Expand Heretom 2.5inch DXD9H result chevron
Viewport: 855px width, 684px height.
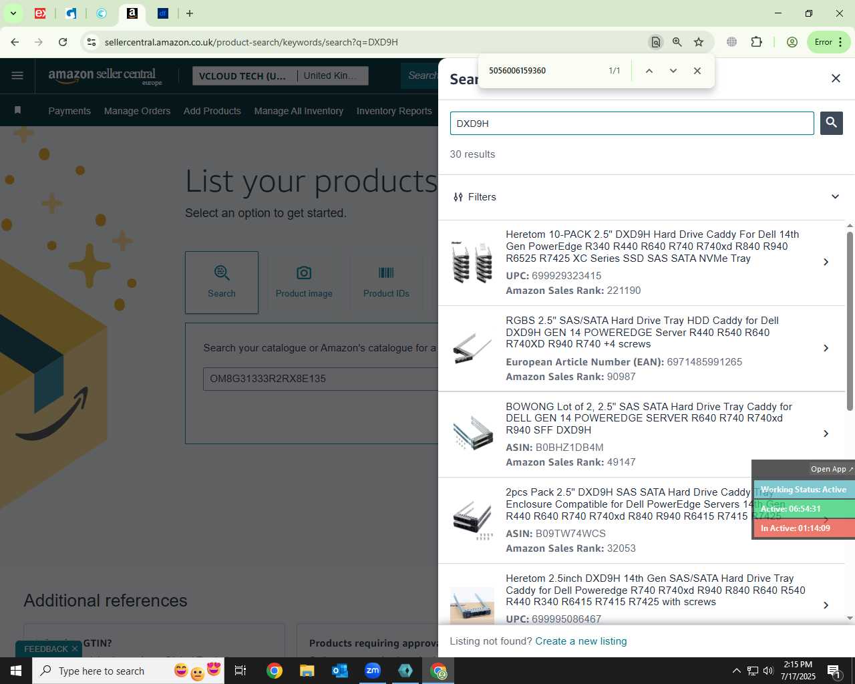(826, 605)
